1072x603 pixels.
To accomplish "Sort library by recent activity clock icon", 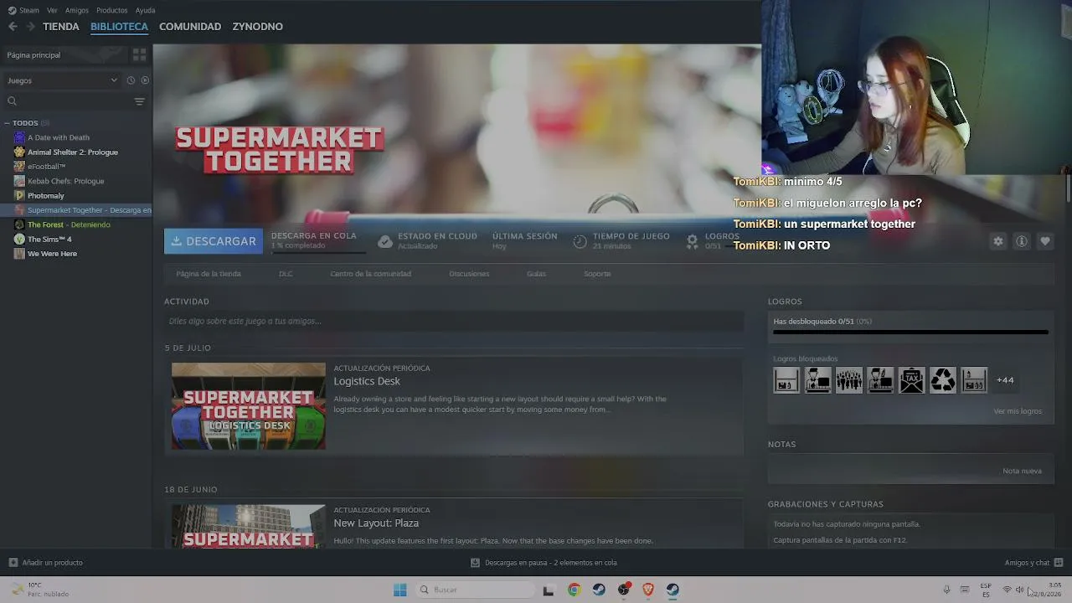I will point(131,80).
